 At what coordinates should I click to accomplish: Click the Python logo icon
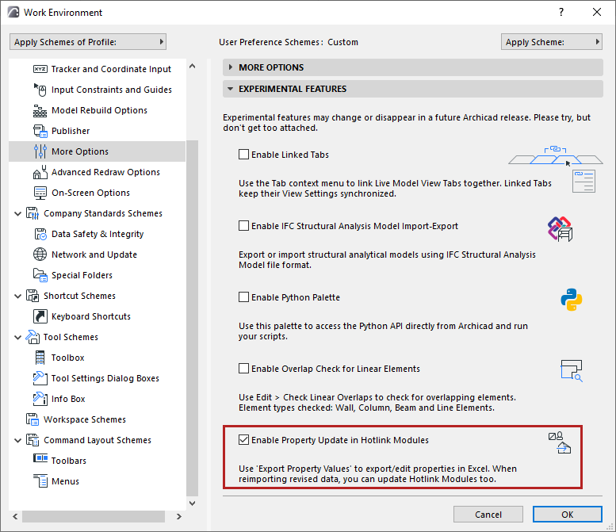(x=572, y=300)
